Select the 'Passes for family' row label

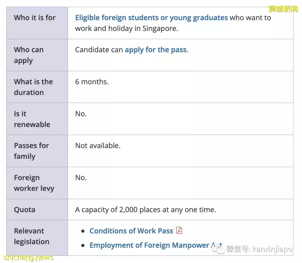[31, 151]
